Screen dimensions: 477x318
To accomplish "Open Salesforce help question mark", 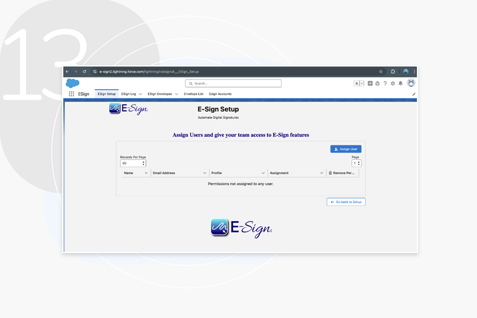I will pyautogui.click(x=385, y=83).
